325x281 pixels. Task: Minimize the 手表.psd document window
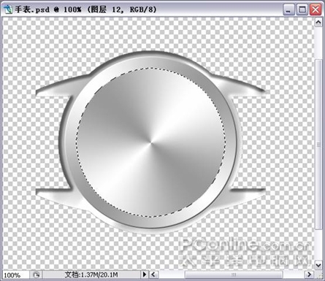coord(288,9)
